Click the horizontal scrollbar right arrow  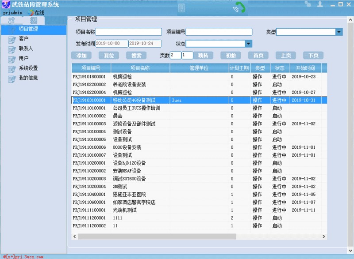[x=324, y=236]
